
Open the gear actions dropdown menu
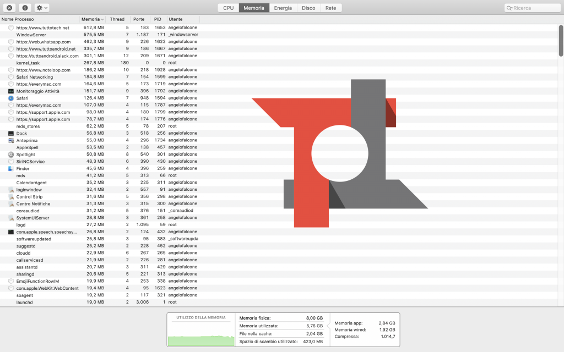click(42, 8)
